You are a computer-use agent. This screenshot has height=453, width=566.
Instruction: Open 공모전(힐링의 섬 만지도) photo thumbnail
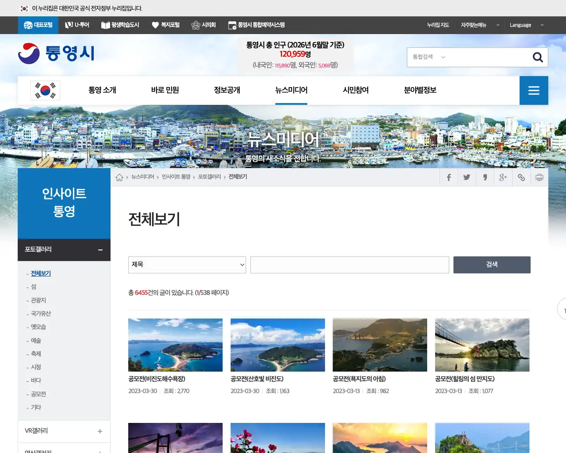482,345
